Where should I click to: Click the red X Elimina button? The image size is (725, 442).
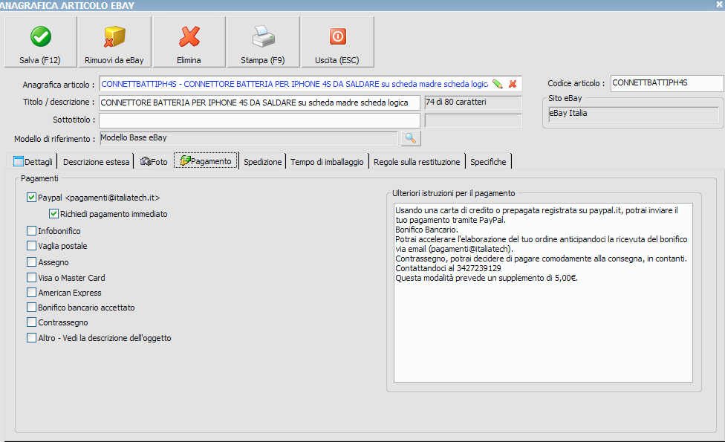coord(189,42)
